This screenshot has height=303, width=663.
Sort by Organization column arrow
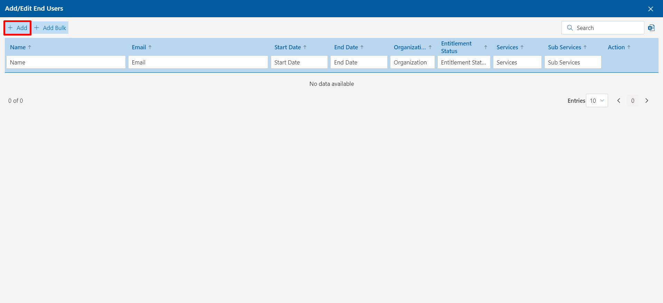(x=430, y=47)
